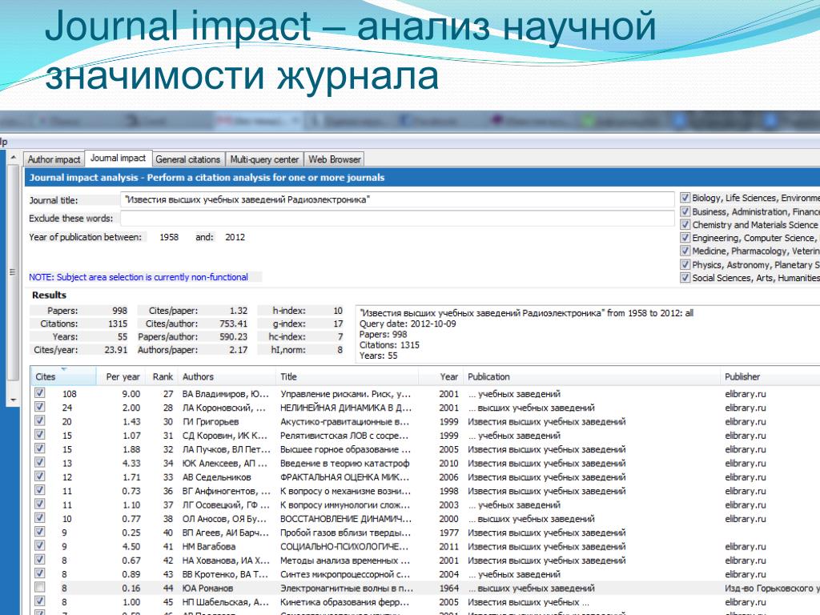Click publisher 'Изд-во Горьковского' cell

click(772, 588)
